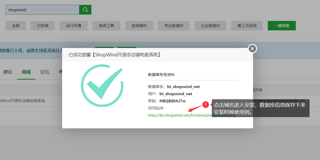Close the deployment success dialog

click(x=252, y=48)
